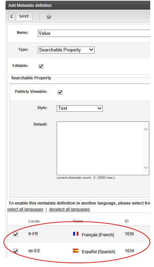Image resolution: width=154 pixels, height=267 pixels.
Task: Uncheck the es-ES language checkbox
Action: click(15, 251)
